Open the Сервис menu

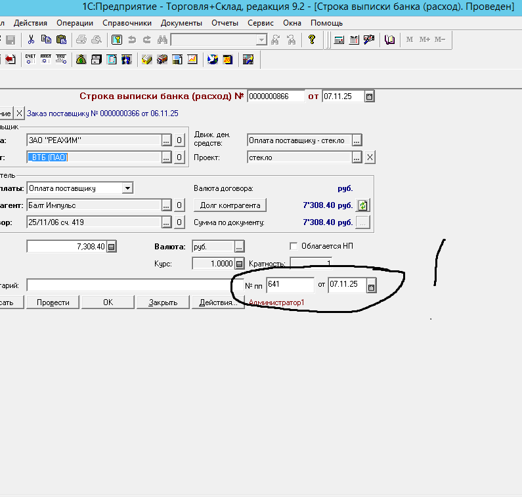(x=261, y=23)
